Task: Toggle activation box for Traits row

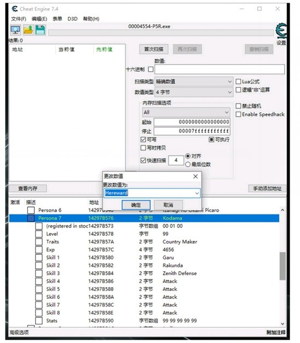Action: click(39, 242)
